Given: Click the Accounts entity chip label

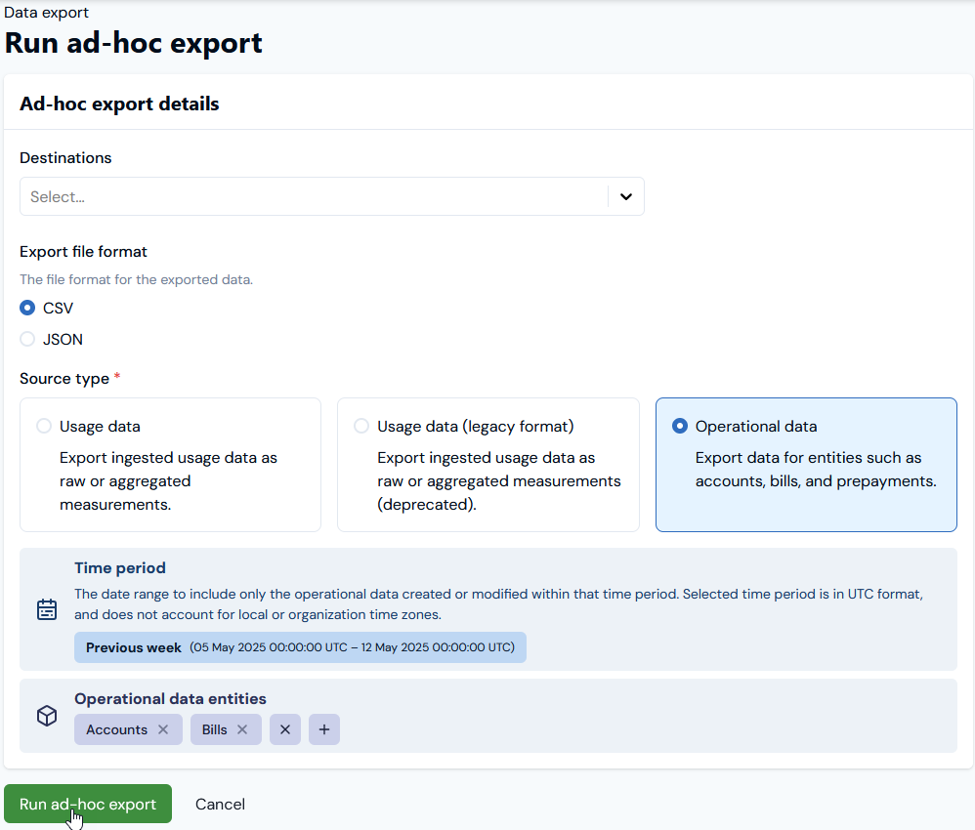Looking at the screenshot, I should pyautogui.click(x=117, y=729).
